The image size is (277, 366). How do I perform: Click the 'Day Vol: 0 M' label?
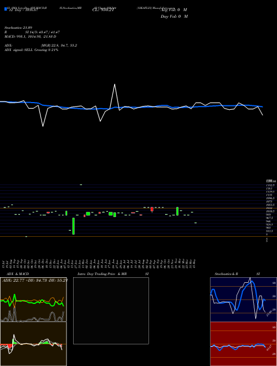[x=174, y=17]
